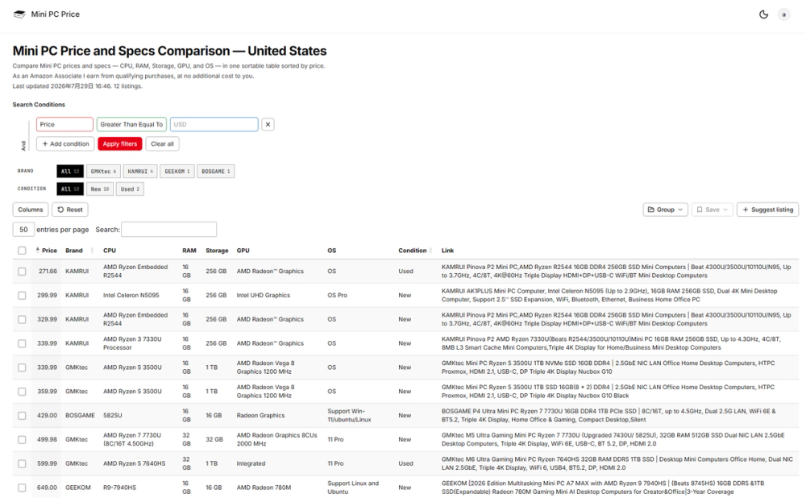Toggle dark mode moon icon
Image resolution: width=806 pixels, height=498 pixels.
(x=763, y=15)
